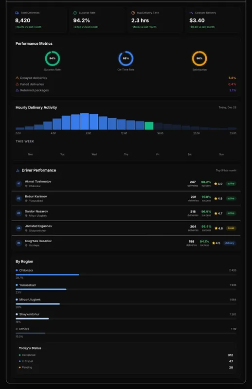Screen dimensions: 252x389
Task: Click the star rating 4.7 icon
Action: (x=216, y=213)
